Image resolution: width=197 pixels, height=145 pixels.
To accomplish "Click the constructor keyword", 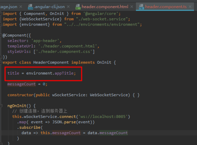I will pos(20,95).
